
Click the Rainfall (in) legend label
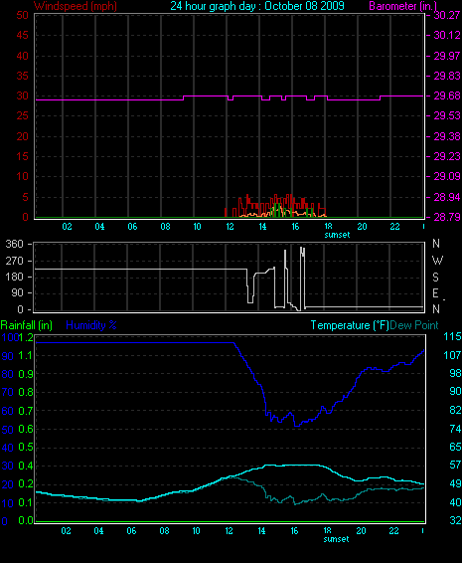[x=26, y=325]
